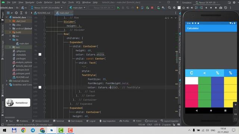Image resolution: width=239 pixels, height=134 pixels.
Task: Collapse all in Project panel
Action: pyautogui.click(x=26, y=13)
